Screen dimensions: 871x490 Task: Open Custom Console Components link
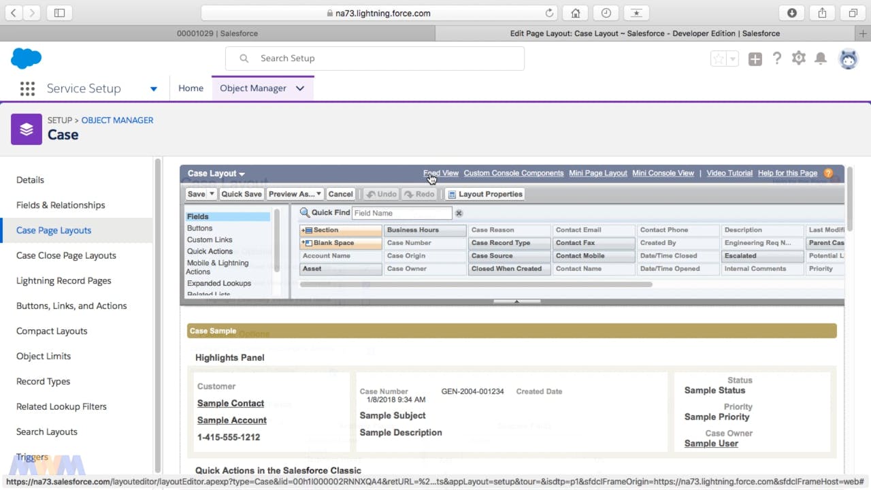(514, 173)
